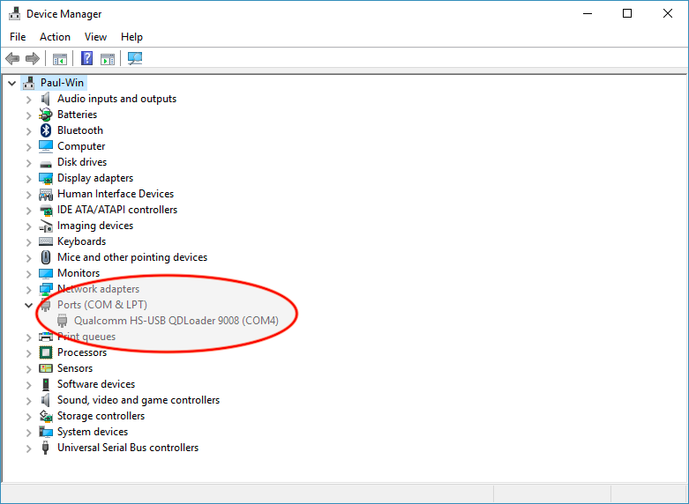689x504 pixels.
Task: Open the Help menu
Action: (131, 37)
